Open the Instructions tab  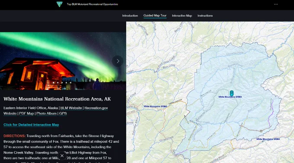tap(205, 16)
